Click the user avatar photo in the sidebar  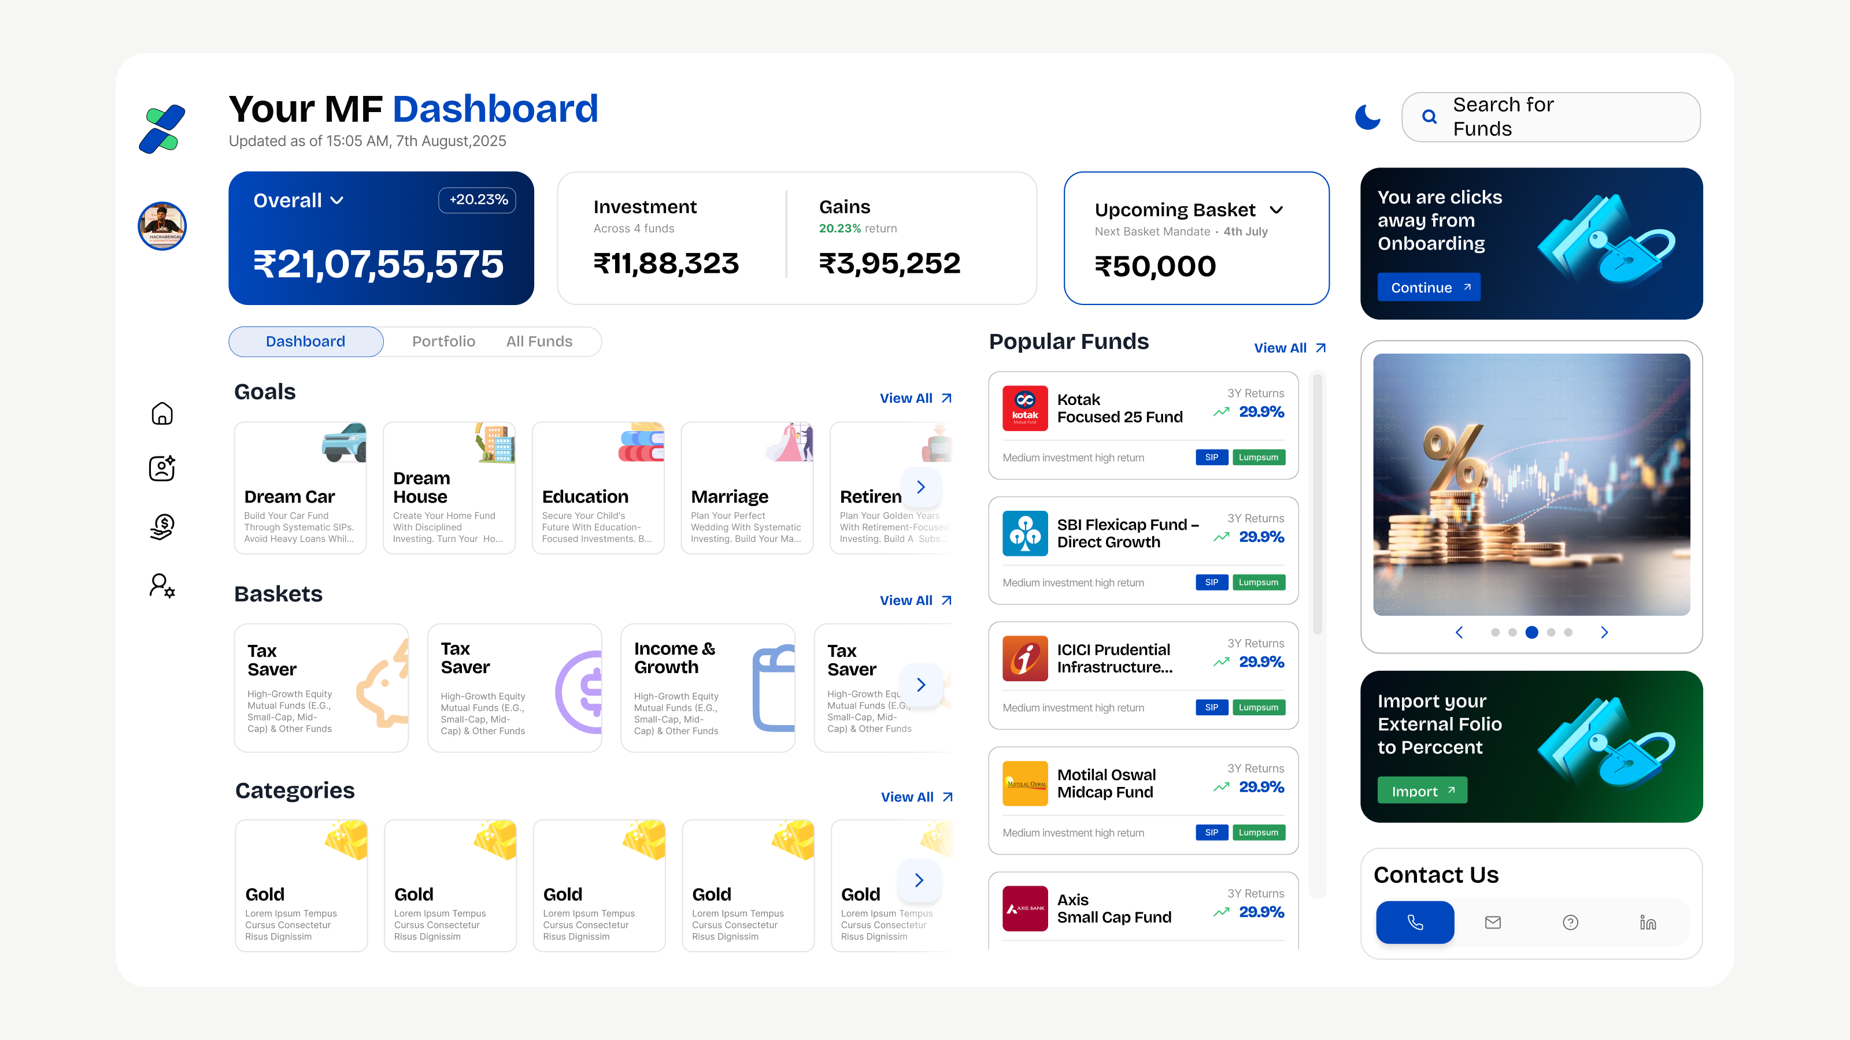[162, 226]
